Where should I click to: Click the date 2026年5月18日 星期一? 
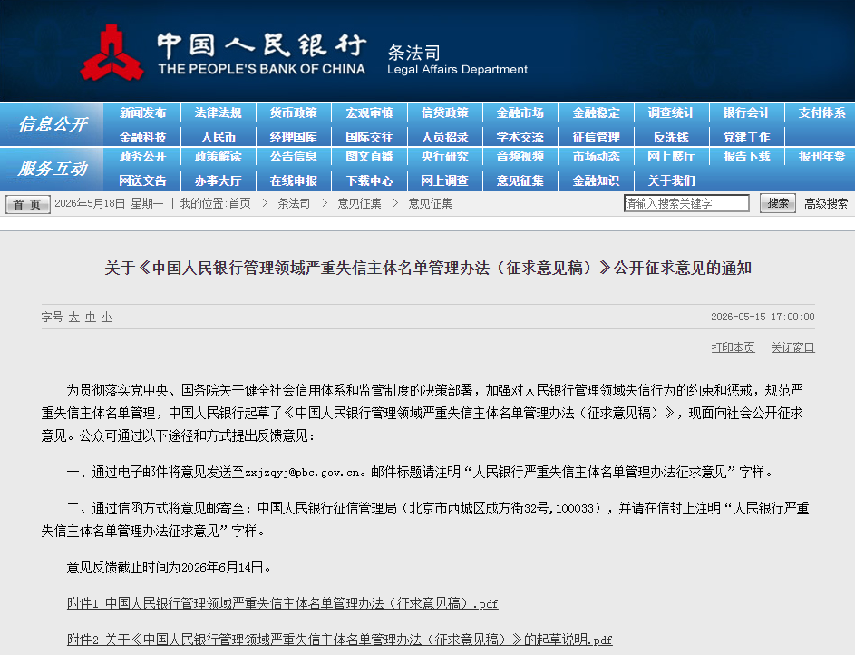(109, 203)
